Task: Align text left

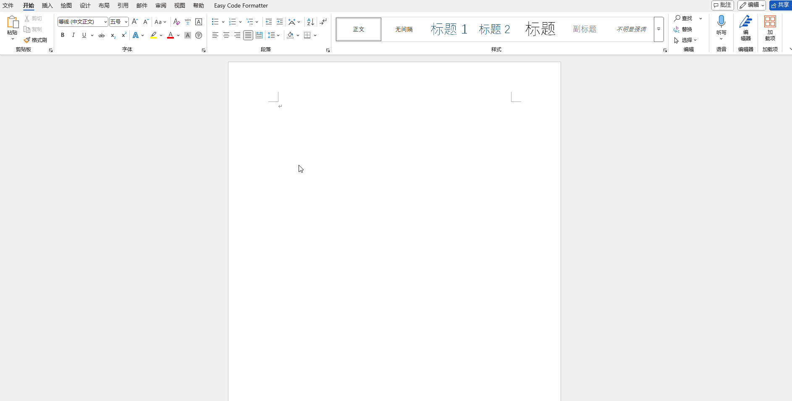Action: pos(215,35)
